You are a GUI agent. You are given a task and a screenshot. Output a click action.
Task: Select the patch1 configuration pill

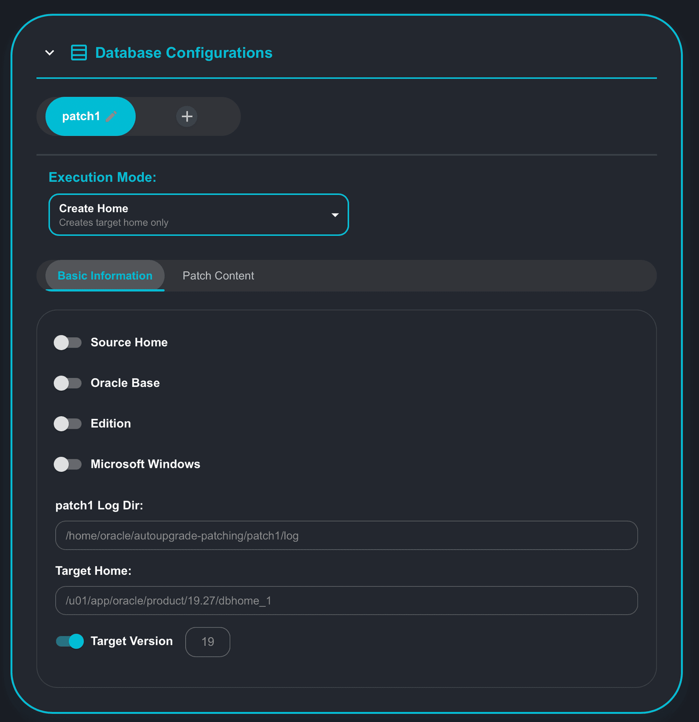pyautogui.click(x=81, y=116)
